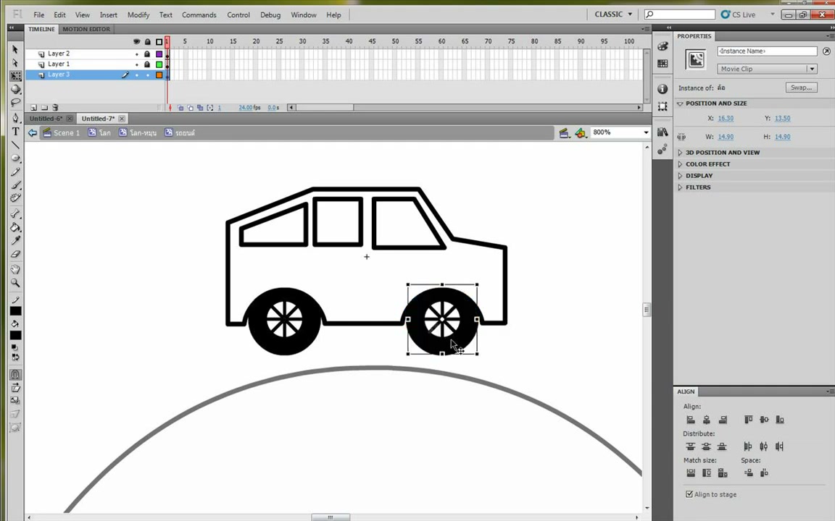
Task: Click the Delete layer trash icon
Action: [x=55, y=107]
